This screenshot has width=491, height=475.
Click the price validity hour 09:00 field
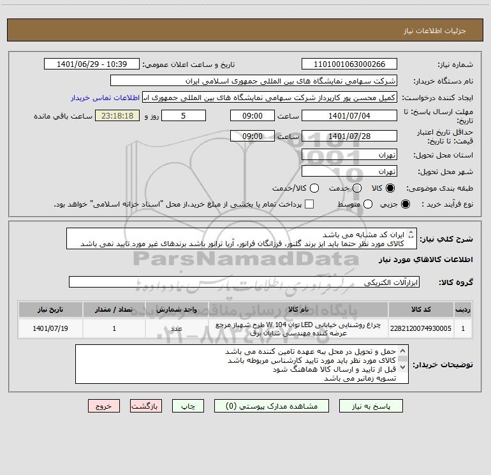pyautogui.click(x=253, y=136)
